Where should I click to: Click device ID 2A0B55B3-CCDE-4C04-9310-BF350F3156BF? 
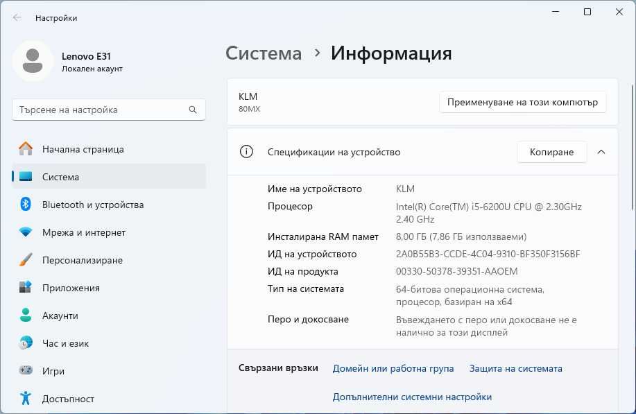click(x=488, y=255)
